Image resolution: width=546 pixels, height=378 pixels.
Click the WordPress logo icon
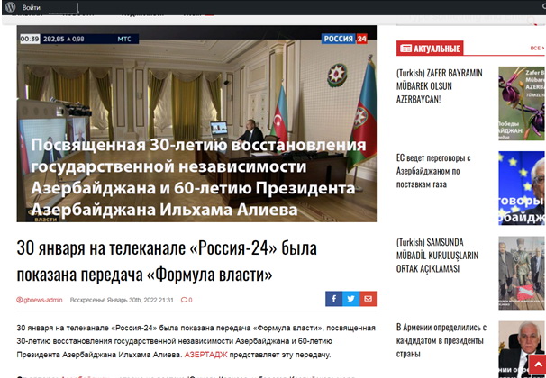point(11,7)
